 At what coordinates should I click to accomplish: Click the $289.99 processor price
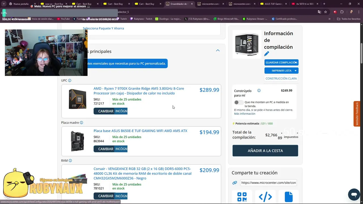(x=209, y=90)
